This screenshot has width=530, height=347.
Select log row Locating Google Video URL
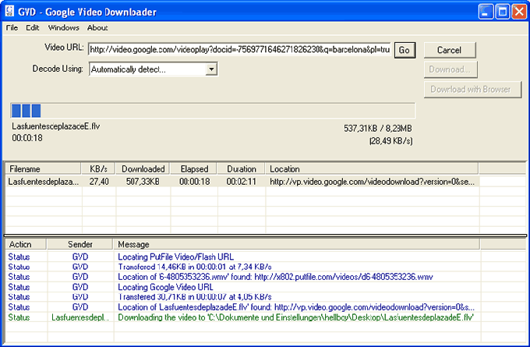[243, 287]
